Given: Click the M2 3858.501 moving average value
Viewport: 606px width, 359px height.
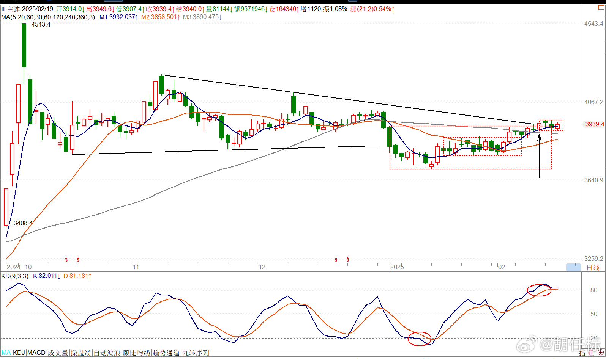Looking at the screenshot, I should click(x=161, y=17).
